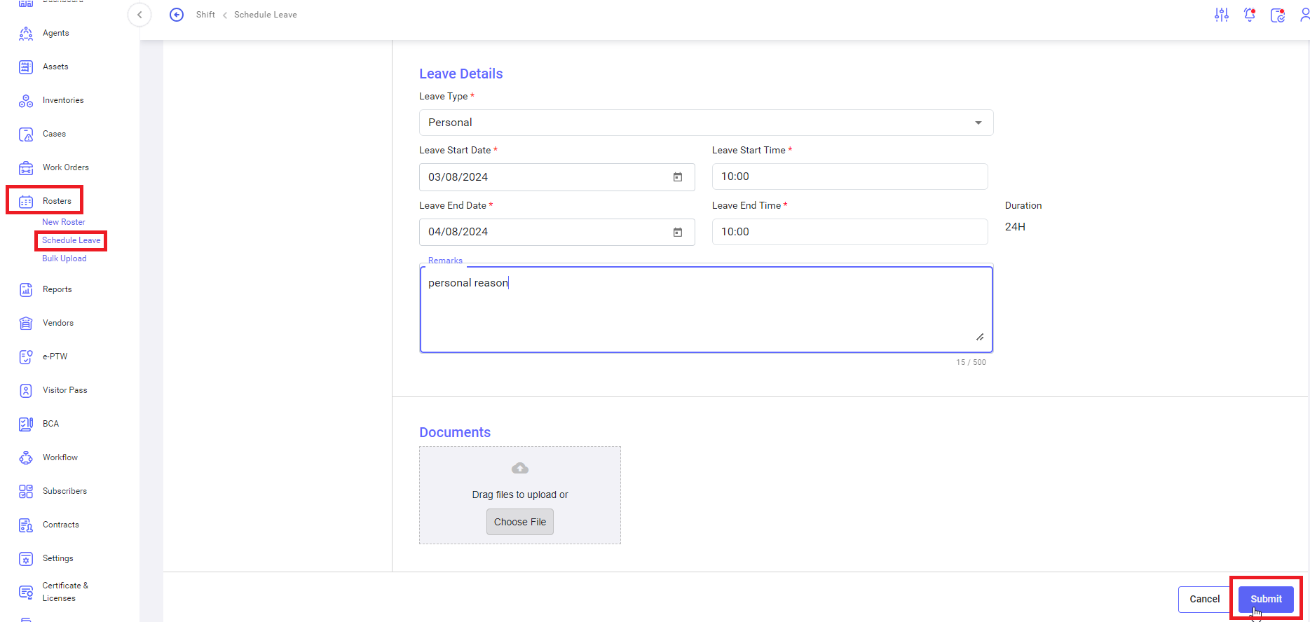
Task: Open the Vendors menu label
Action: pyautogui.click(x=58, y=323)
